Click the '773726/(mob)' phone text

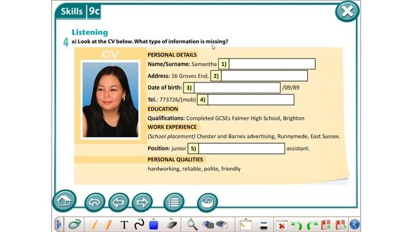point(178,100)
